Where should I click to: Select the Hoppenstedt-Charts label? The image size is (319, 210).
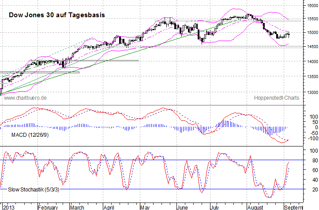pyautogui.click(x=277, y=98)
